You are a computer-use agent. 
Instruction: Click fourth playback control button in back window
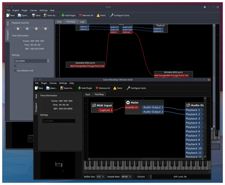coord(45,29)
